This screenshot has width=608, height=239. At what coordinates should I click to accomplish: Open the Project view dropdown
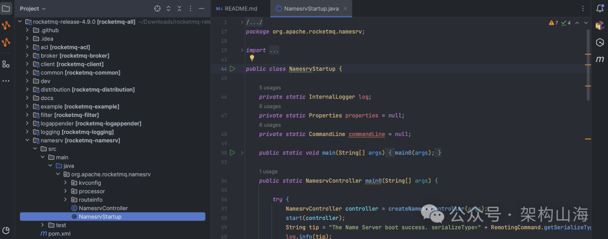(x=33, y=8)
